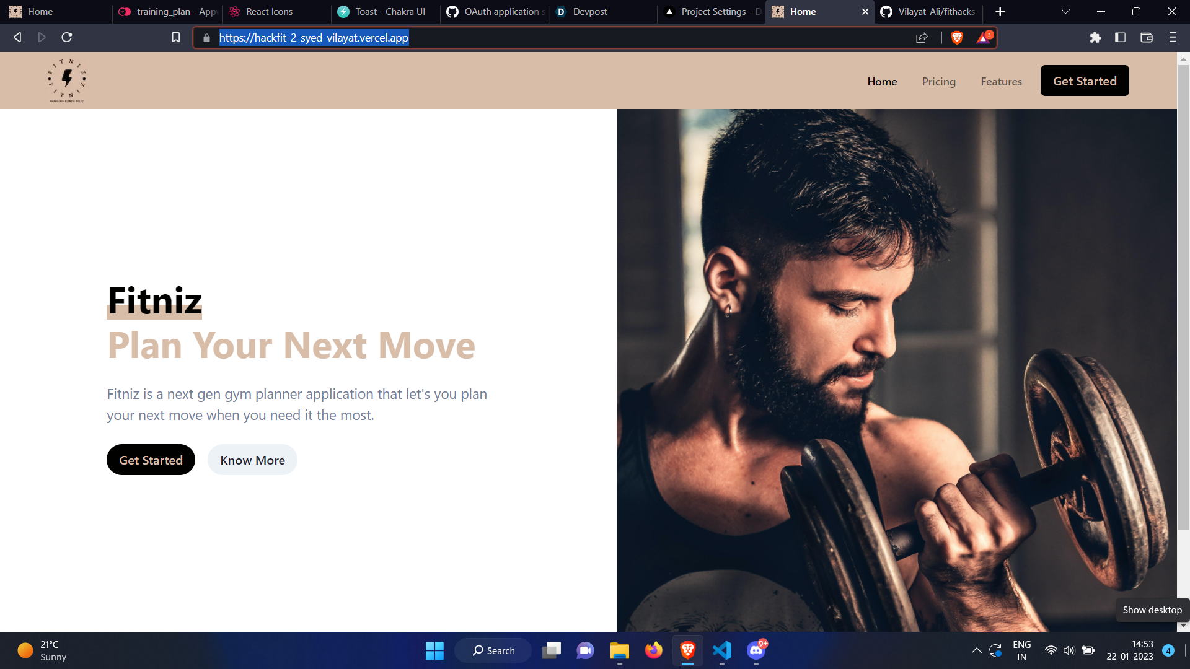Click the Brave Shields lion icon
The height and width of the screenshot is (669, 1190).
coord(957,38)
